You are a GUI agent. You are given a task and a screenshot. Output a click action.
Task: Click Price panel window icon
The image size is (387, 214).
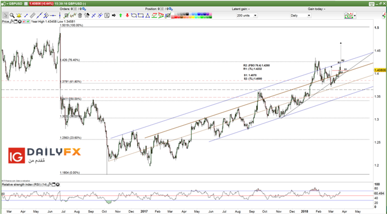point(15,22)
